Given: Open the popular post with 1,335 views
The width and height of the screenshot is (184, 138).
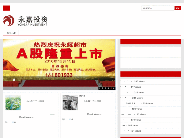Looking at the screenshot, I should click(151, 82).
